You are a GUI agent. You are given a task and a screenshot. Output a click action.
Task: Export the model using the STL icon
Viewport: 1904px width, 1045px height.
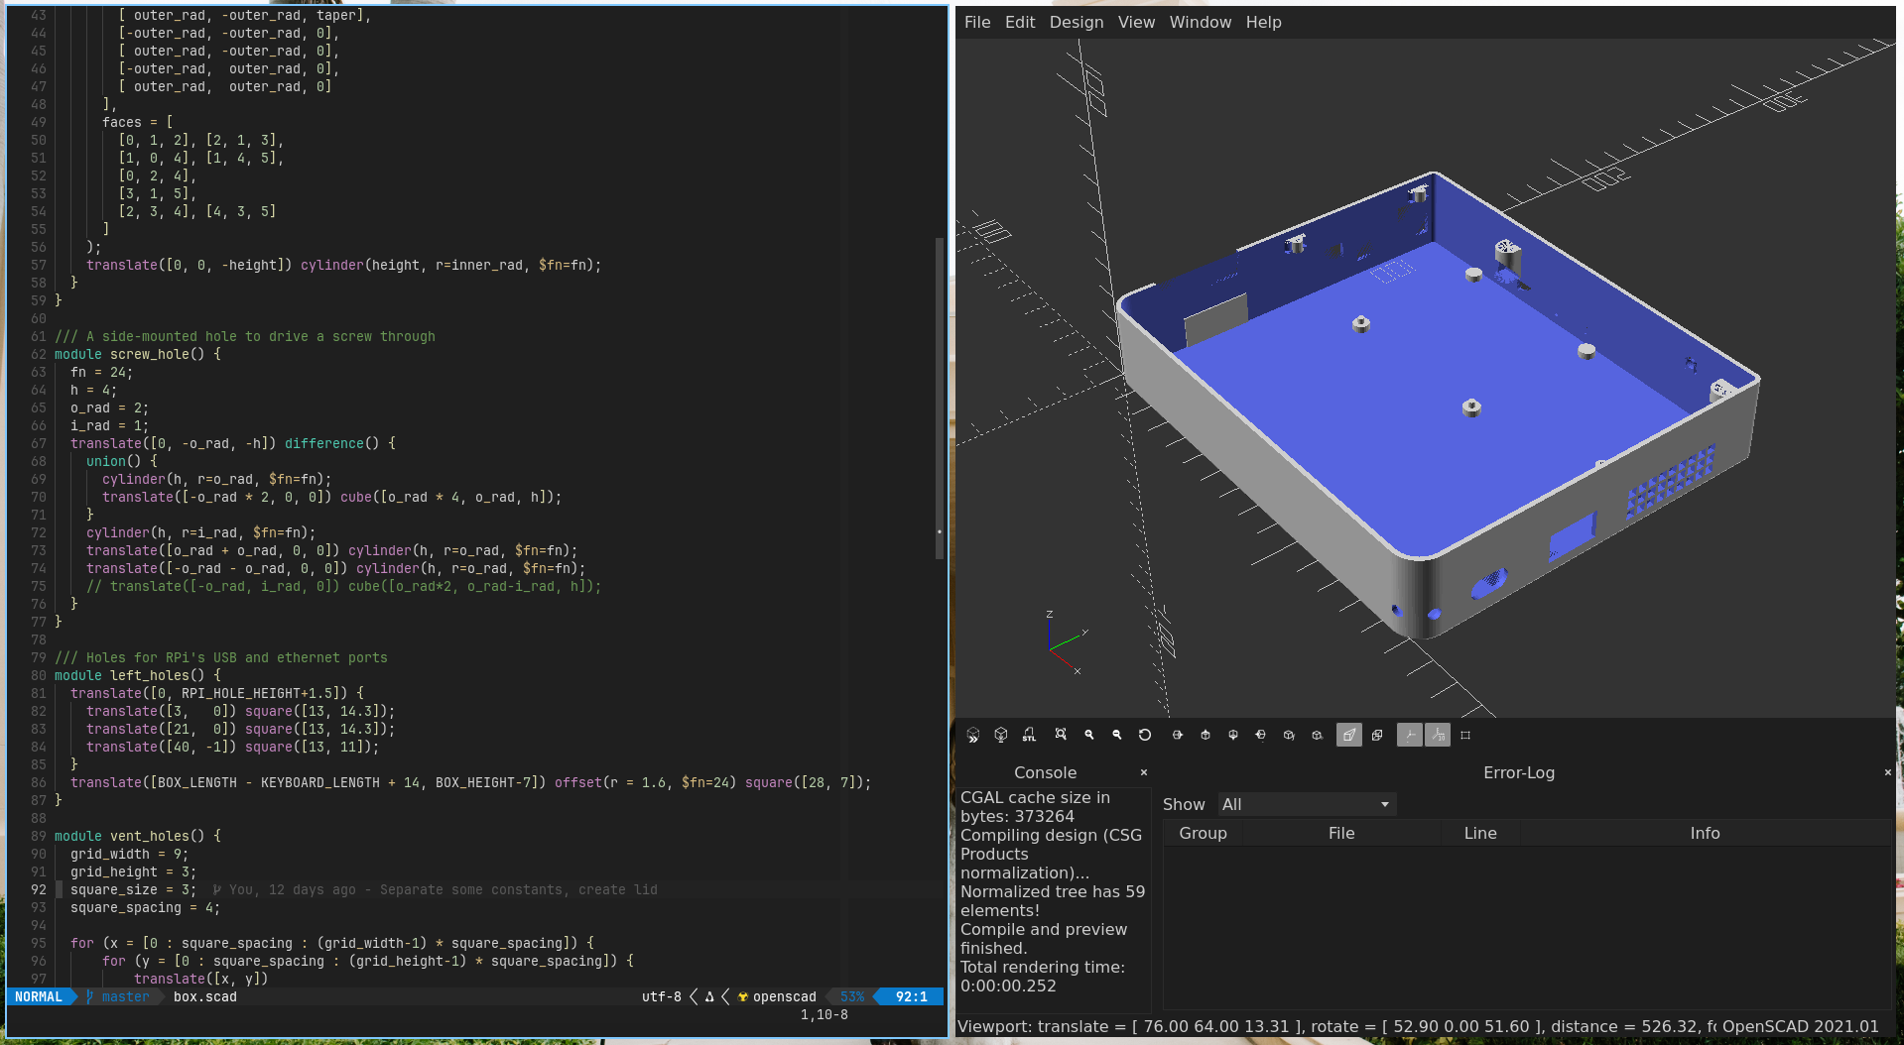(x=1029, y=735)
